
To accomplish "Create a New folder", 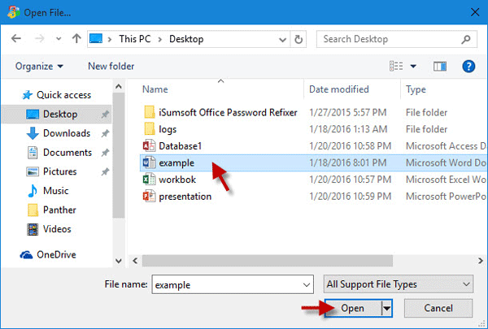I will pyautogui.click(x=111, y=67).
